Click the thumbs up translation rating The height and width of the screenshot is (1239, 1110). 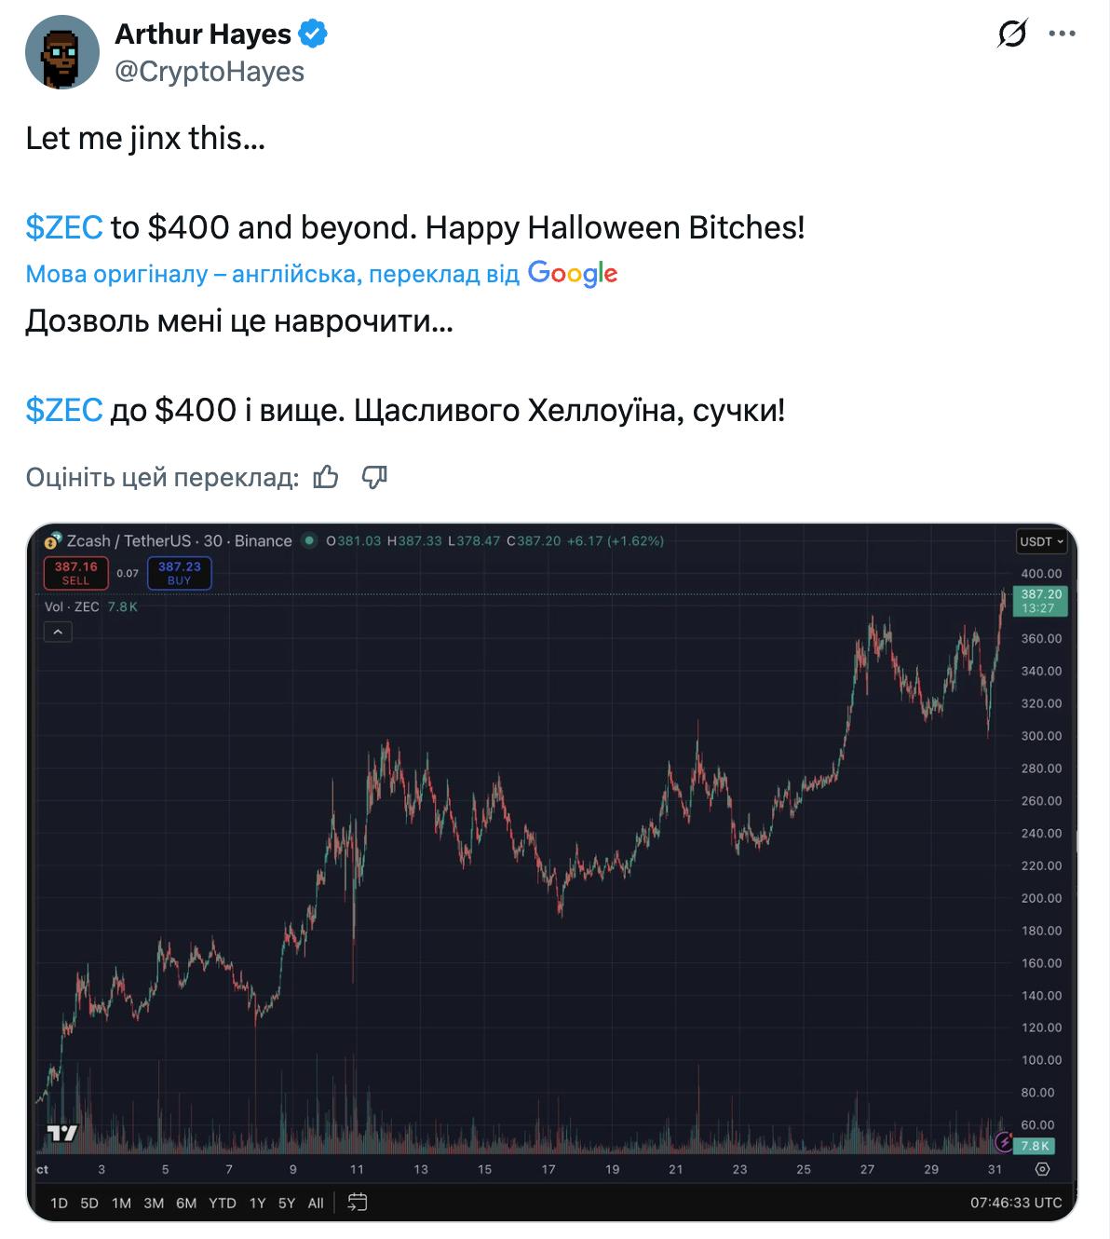coord(326,477)
